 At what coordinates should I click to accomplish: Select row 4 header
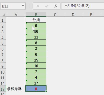3,37
